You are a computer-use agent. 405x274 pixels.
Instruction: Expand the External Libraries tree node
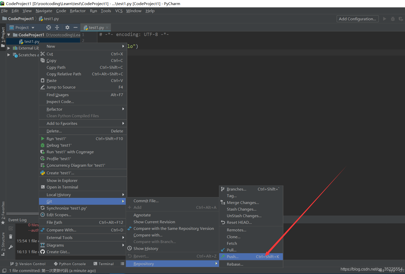(x=9, y=48)
